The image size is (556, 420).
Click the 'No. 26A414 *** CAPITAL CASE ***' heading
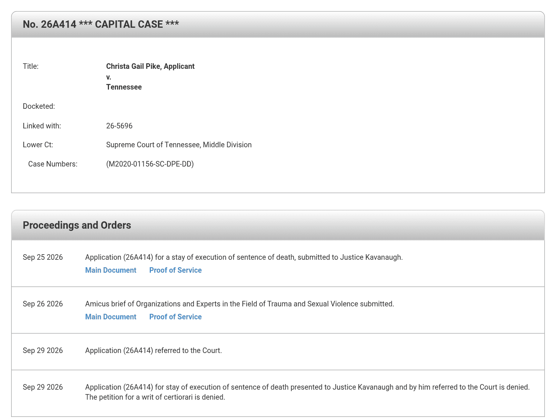click(x=101, y=24)
